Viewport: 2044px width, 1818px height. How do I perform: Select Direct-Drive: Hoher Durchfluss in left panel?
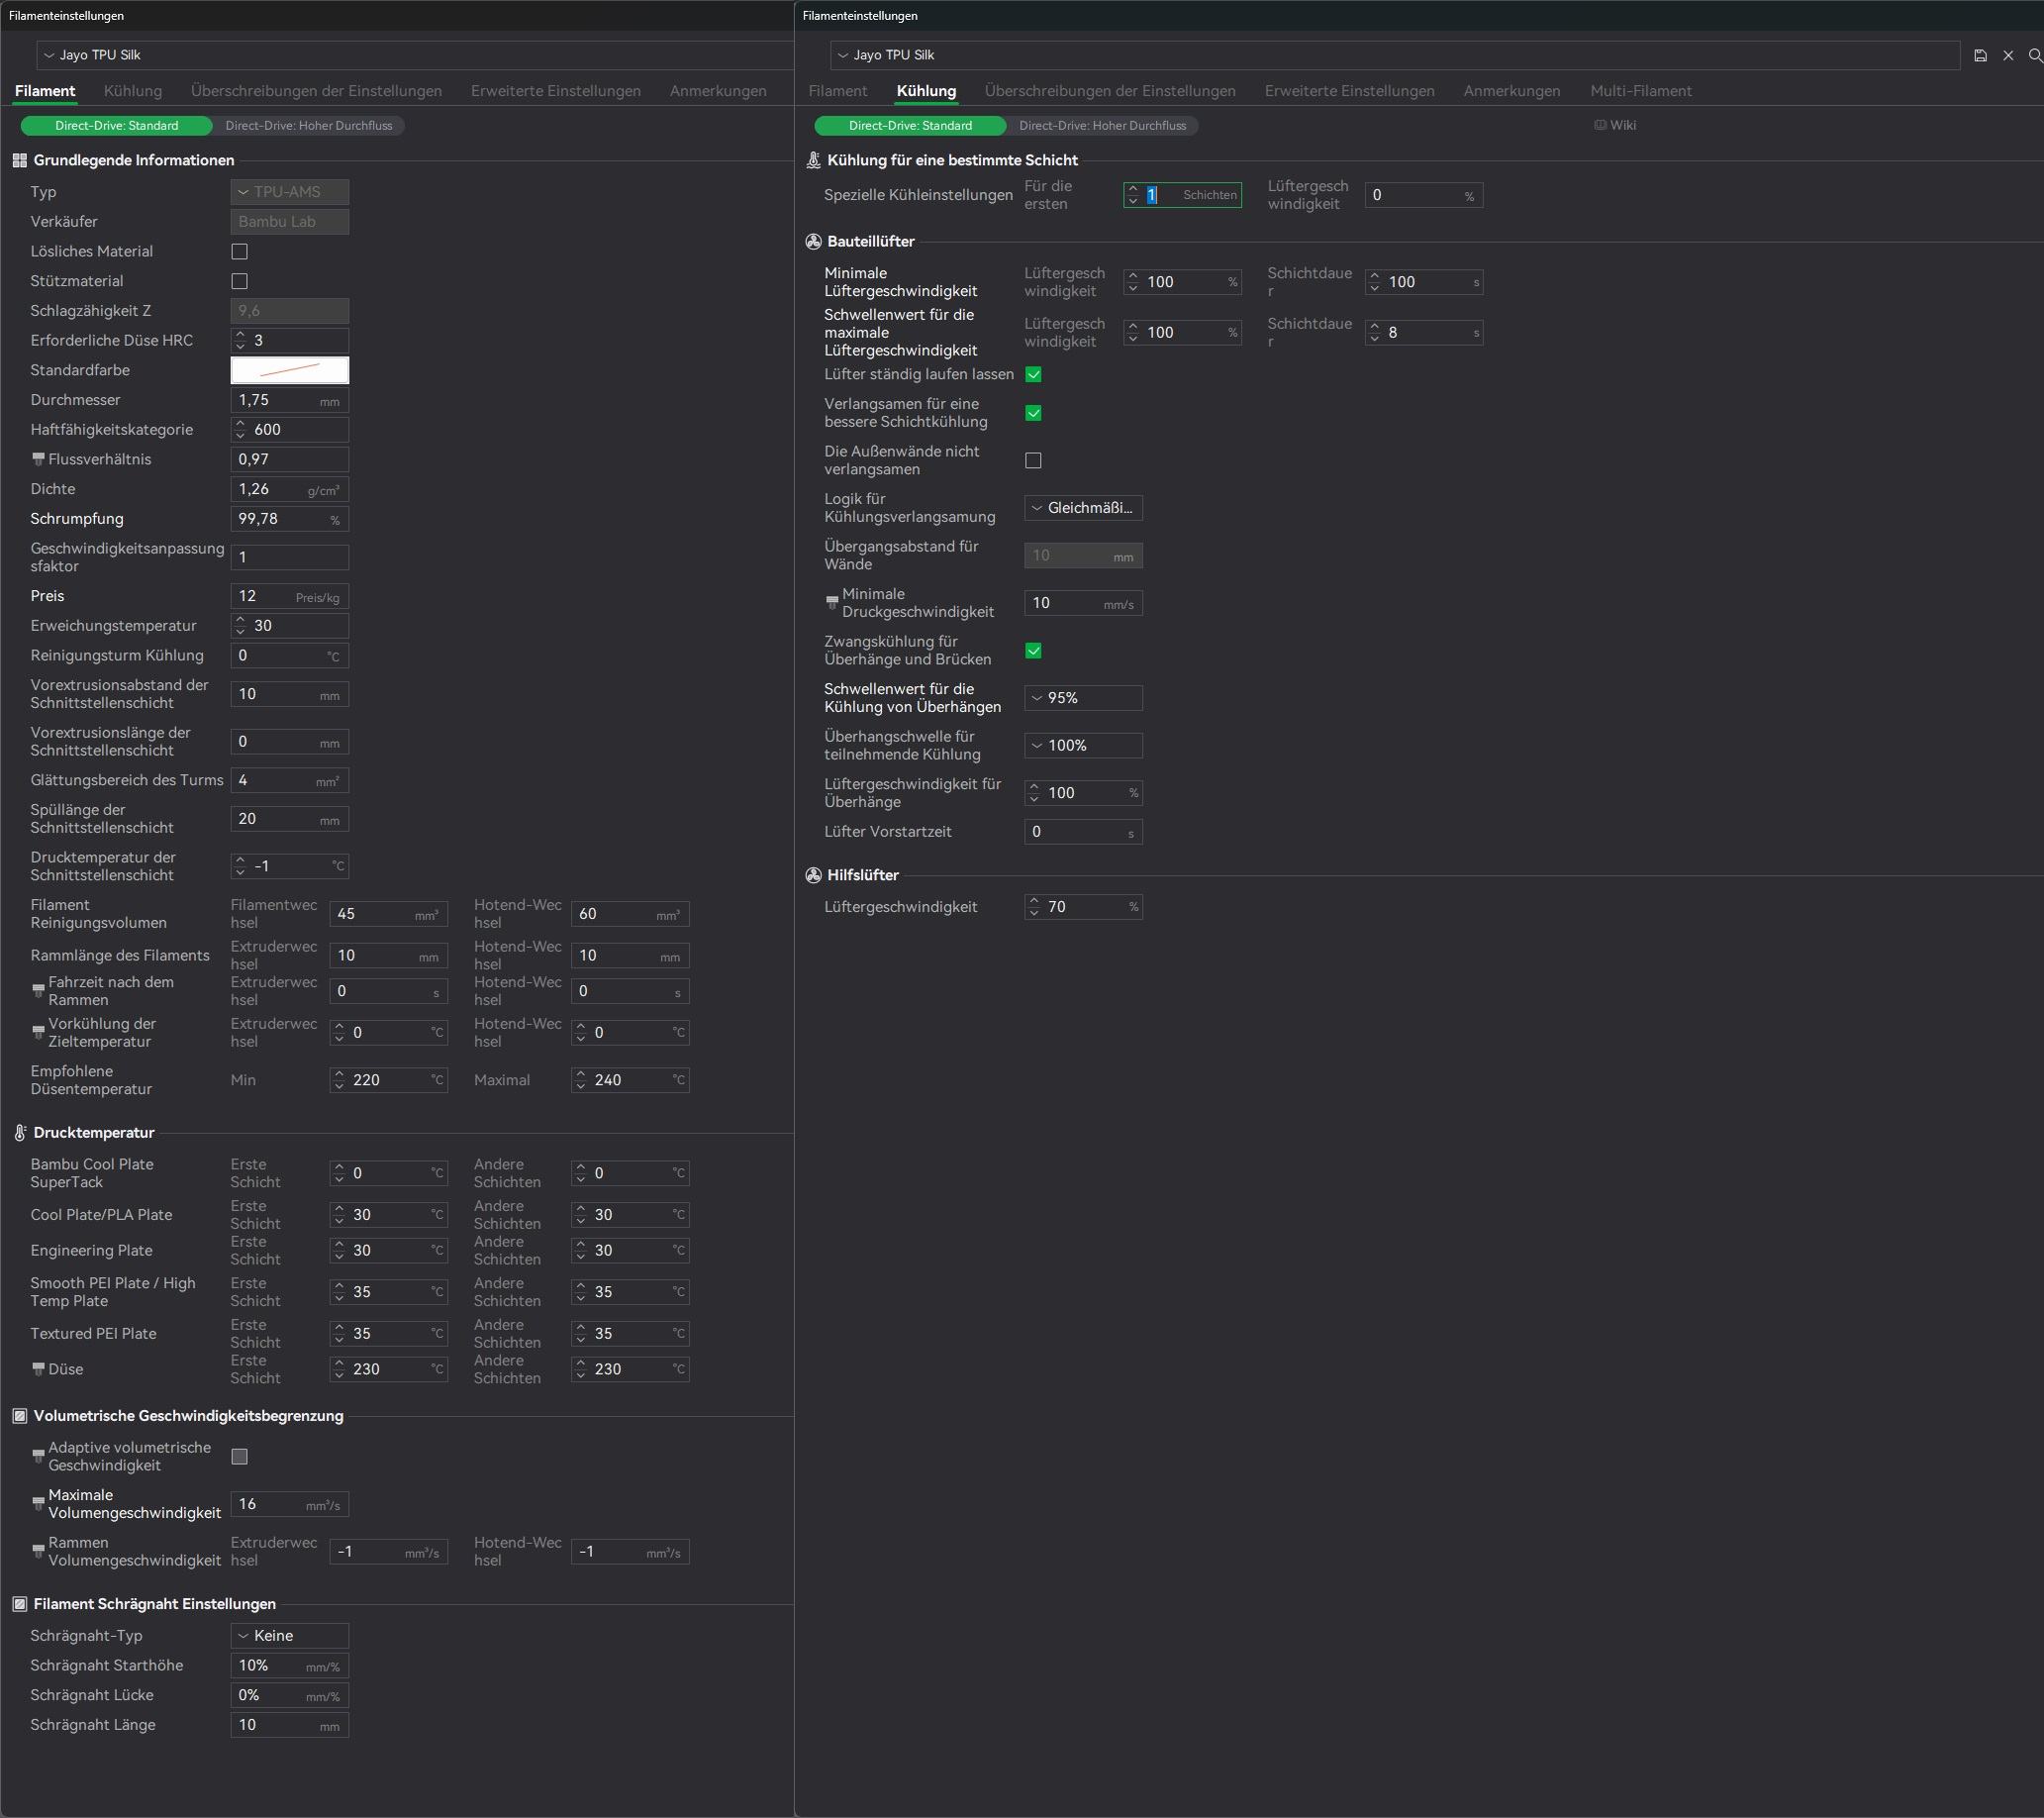coord(308,125)
